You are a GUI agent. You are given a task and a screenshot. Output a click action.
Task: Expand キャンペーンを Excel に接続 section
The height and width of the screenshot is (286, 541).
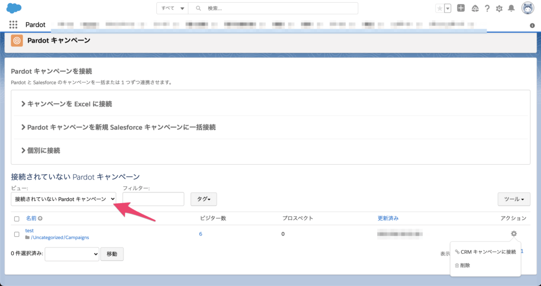67,104
